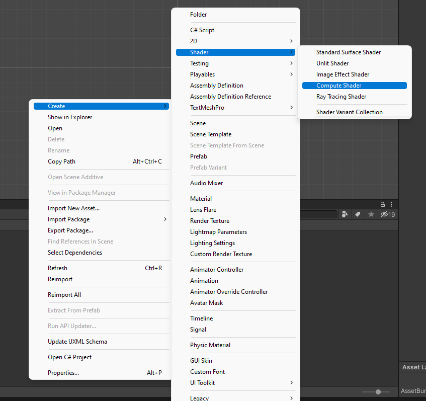Choose Shader Variant Collection

[349, 112]
